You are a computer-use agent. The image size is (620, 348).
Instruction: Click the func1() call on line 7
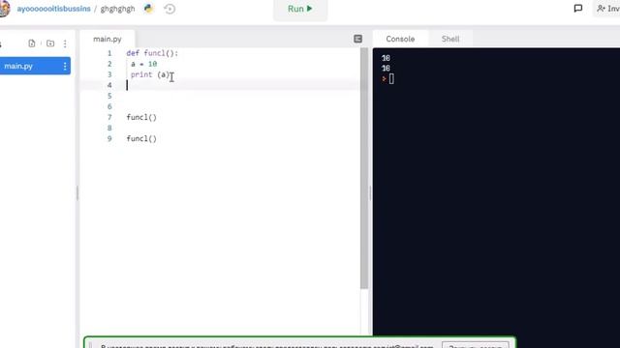coord(141,118)
